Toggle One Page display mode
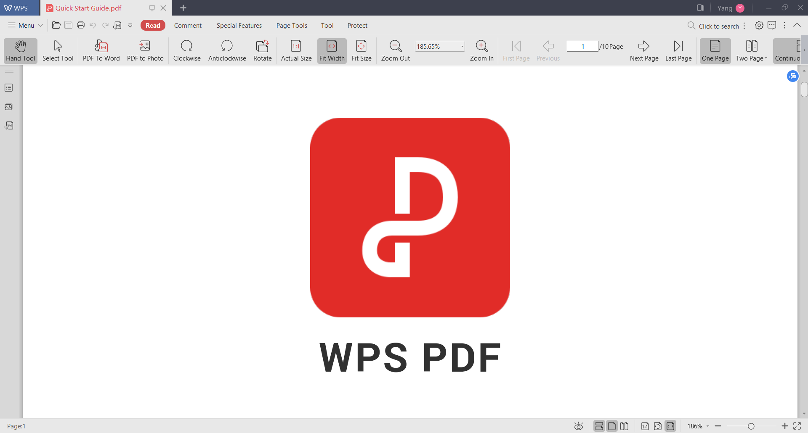The width and height of the screenshot is (808, 433). pyautogui.click(x=715, y=50)
